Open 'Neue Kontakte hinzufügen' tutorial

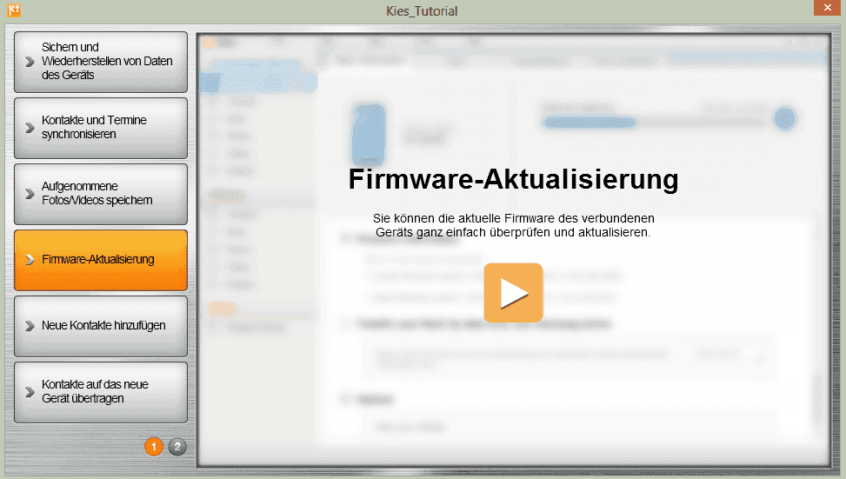pyautogui.click(x=101, y=326)
